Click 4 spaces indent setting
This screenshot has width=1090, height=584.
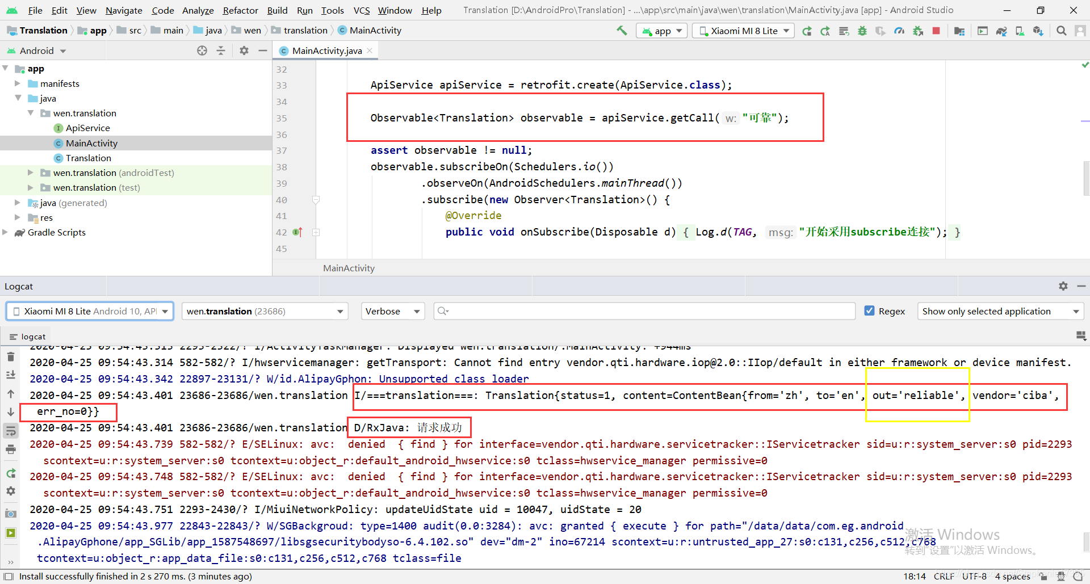pyautogui.click(x=1012, y=577)
